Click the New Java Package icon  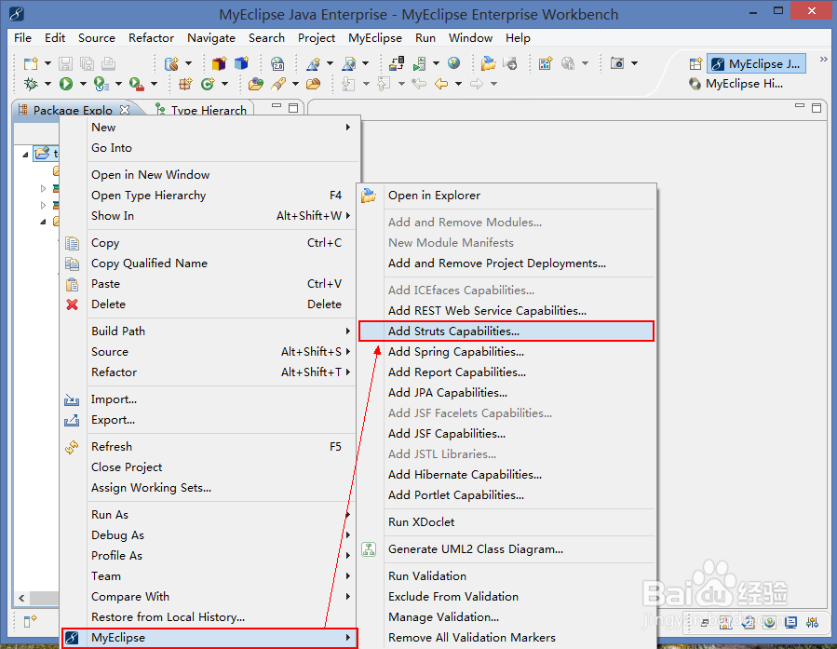click(x=185, y=84)
